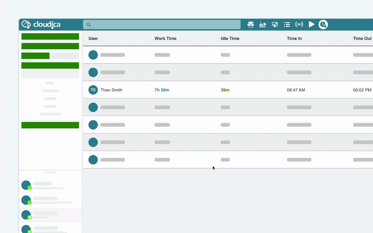Click the keyboard and mouse activity icon

(x=263, y=24)
